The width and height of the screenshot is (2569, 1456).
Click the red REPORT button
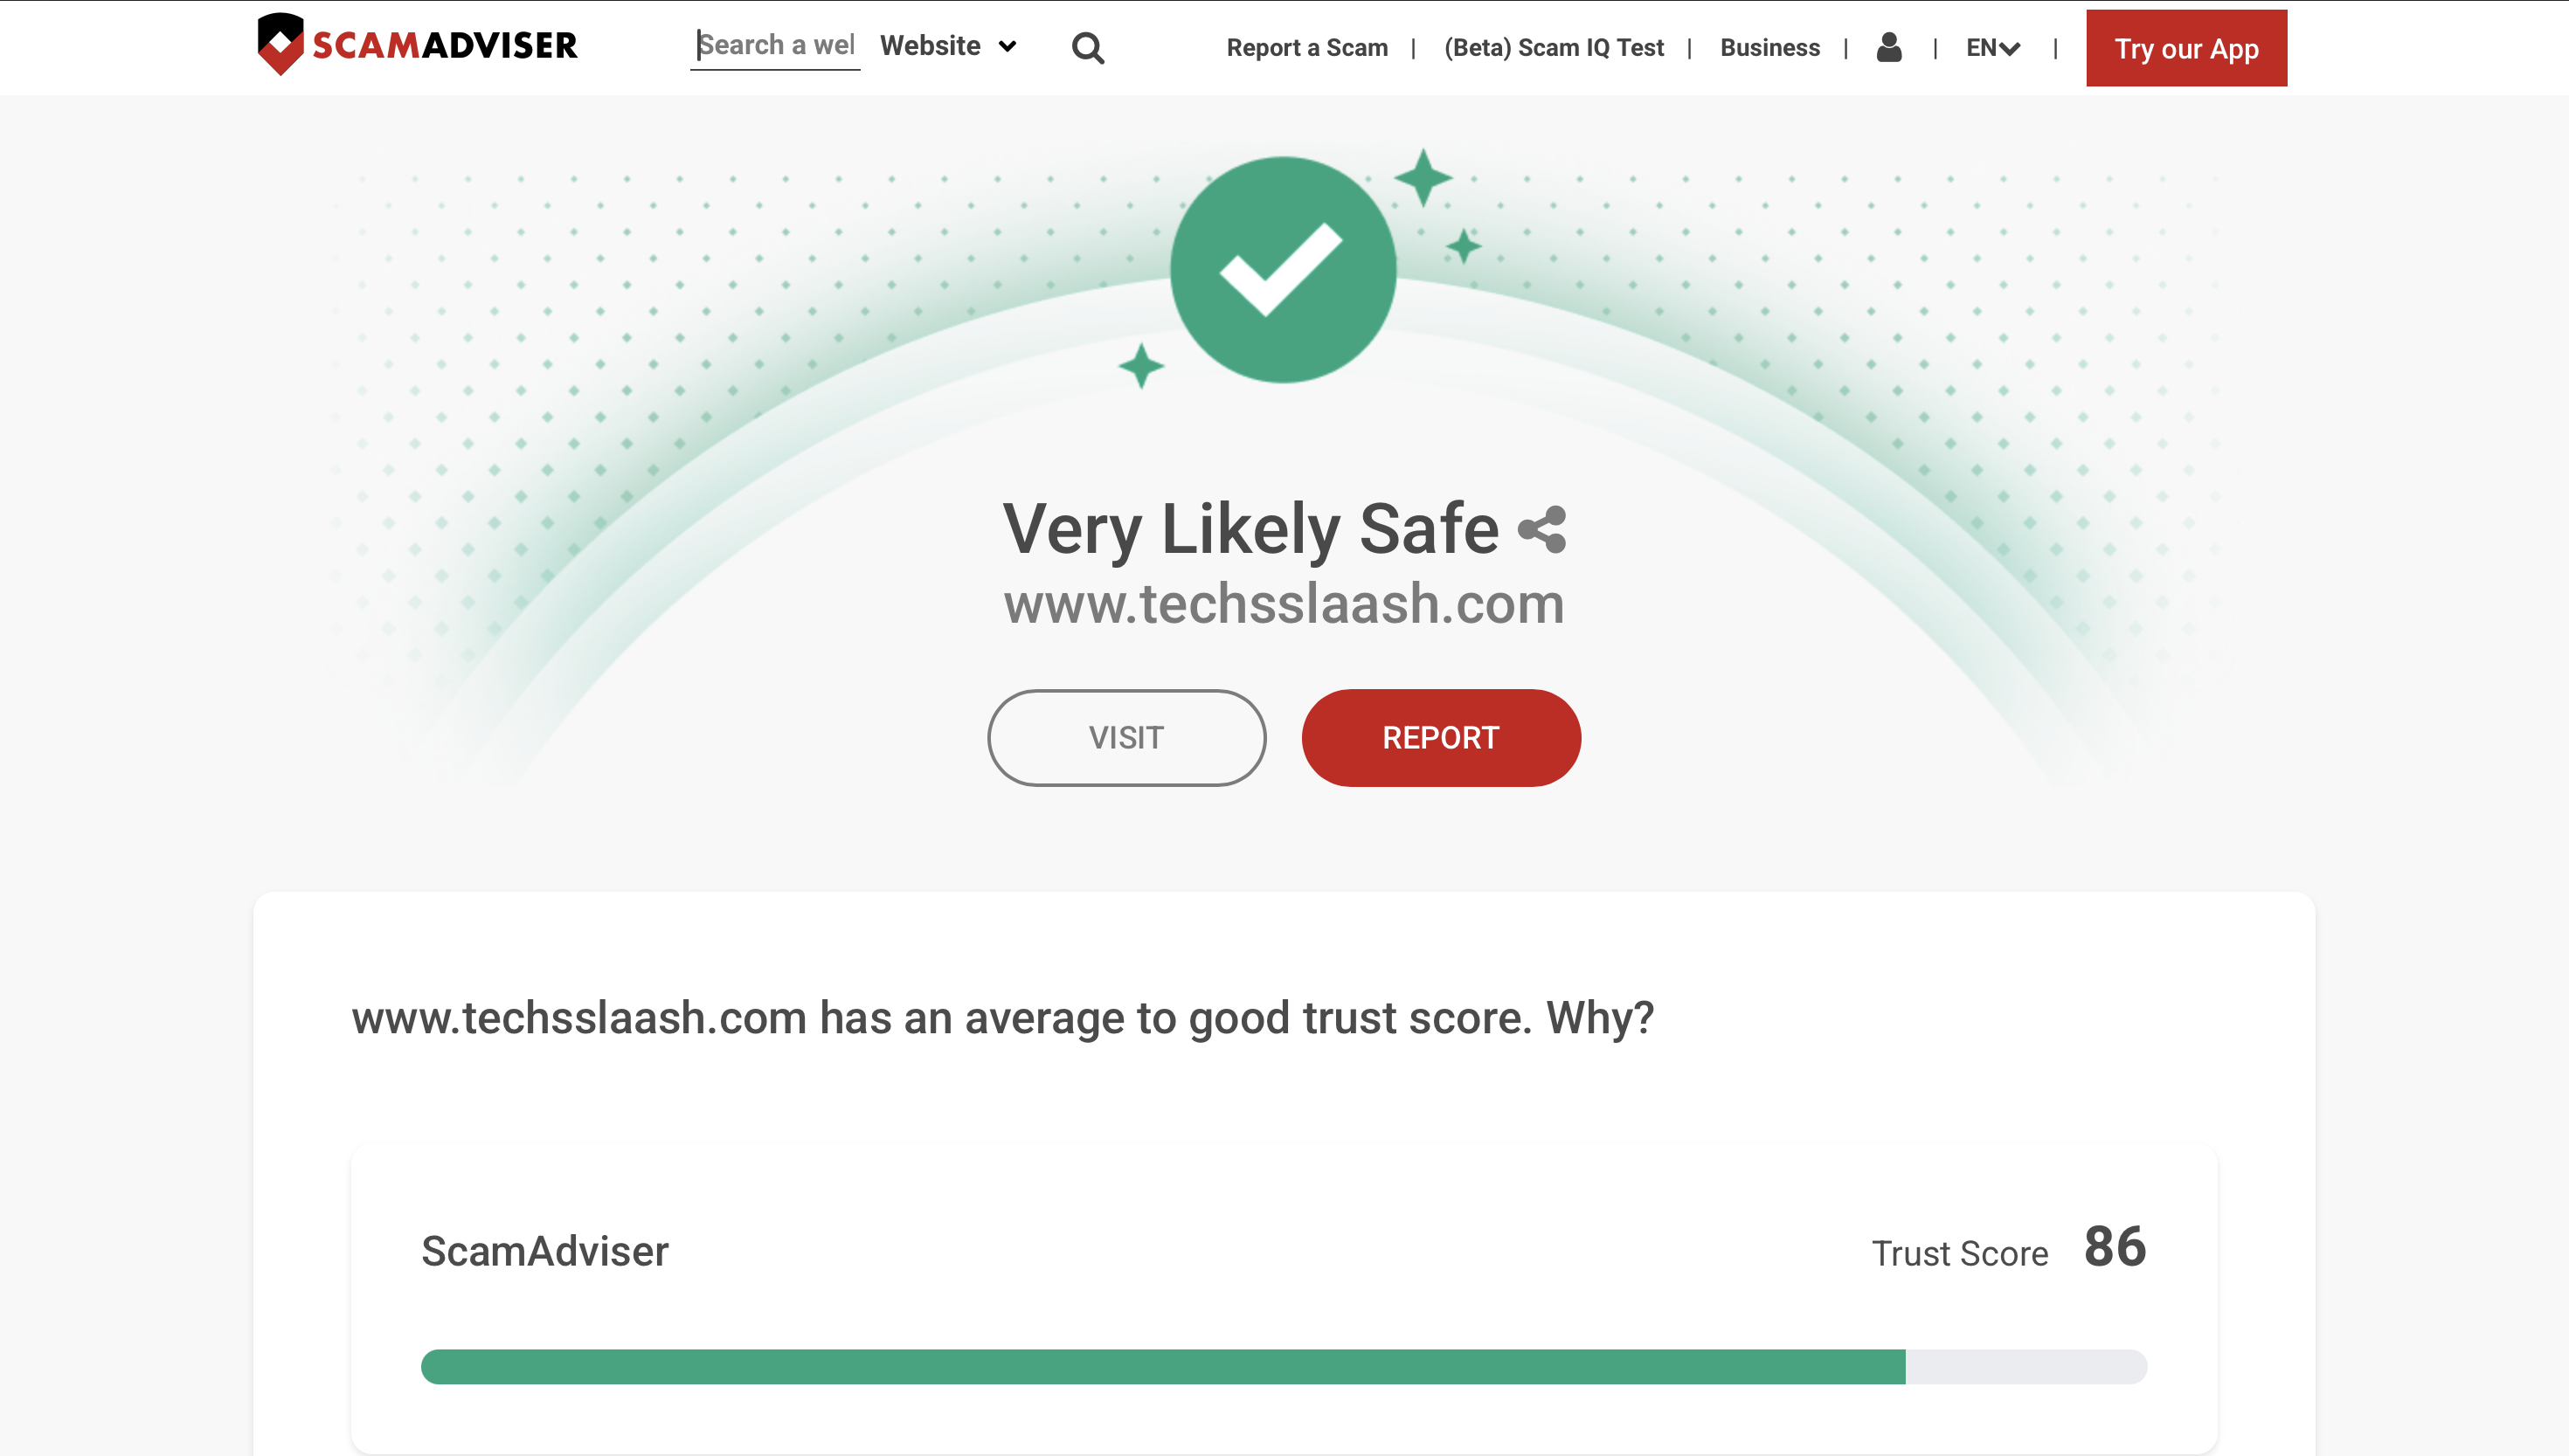coord(1441,737)
